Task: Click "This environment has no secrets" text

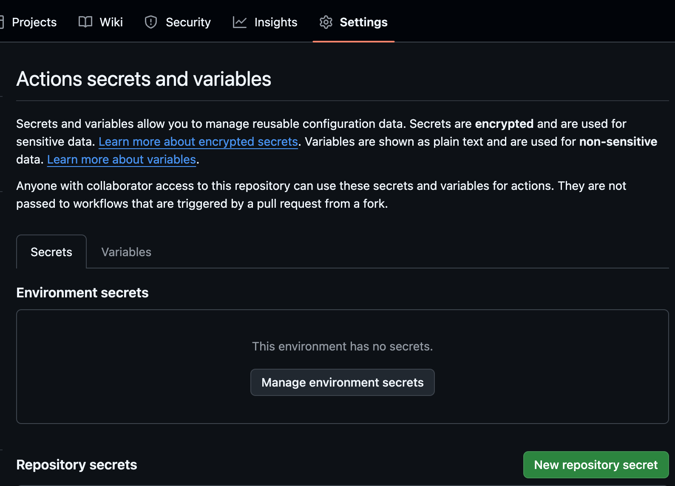Action: (342, 346)
